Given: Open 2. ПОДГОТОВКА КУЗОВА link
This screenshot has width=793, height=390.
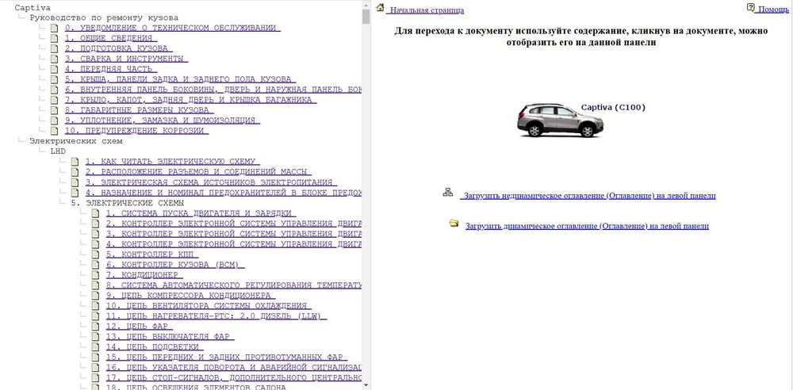Looking at the screenshot, I should [118, 49].
